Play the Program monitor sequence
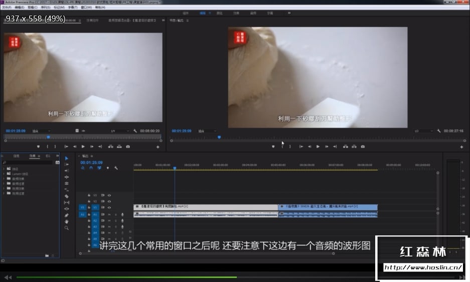470x282 pixels. (318, 147)
